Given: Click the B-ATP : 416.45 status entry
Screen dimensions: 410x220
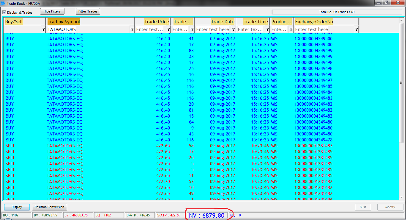Looking at the screenshot, I should [140, 215].
